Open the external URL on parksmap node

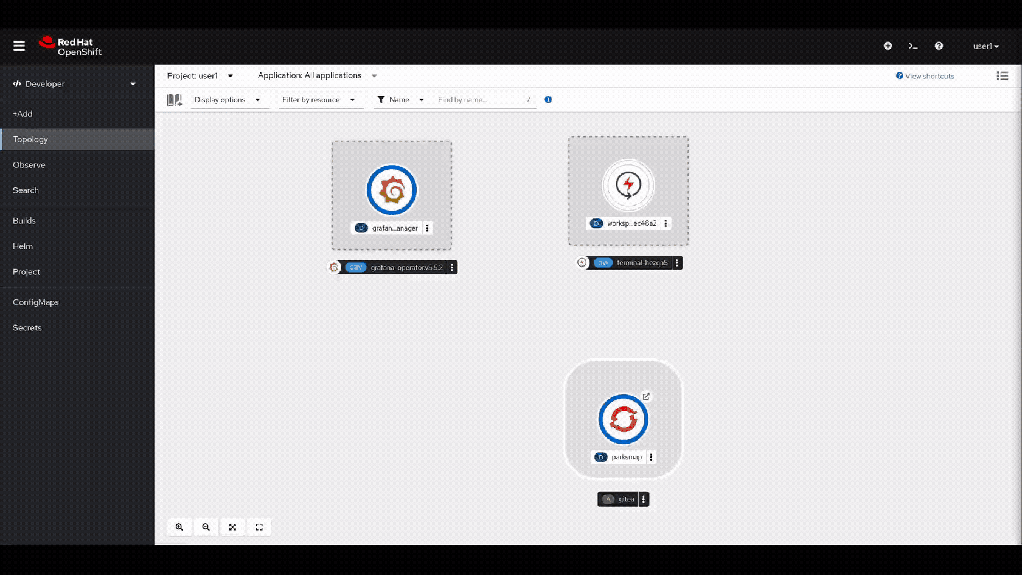(646, 396)
